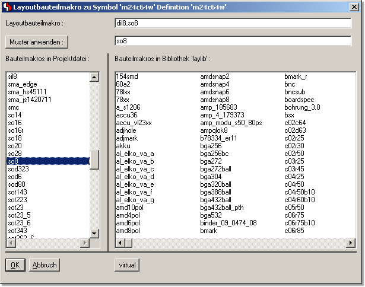The height and width of the screenshot is (287, 365).
Task: Click the pattern input field containing 'so8'
Action: pyautogui.click(x=233, y=41)
